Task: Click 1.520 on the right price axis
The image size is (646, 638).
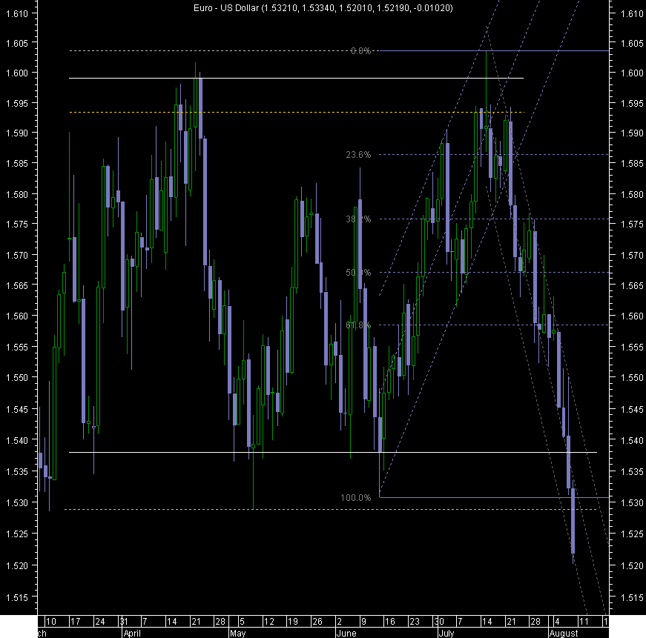Action: tap(633, 565)
